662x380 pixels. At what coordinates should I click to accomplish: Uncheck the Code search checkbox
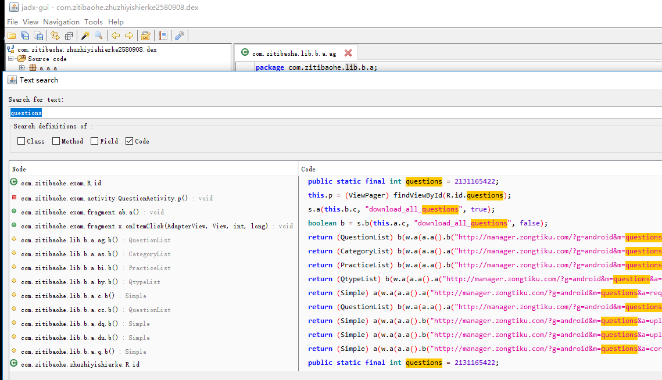point(129,141)
